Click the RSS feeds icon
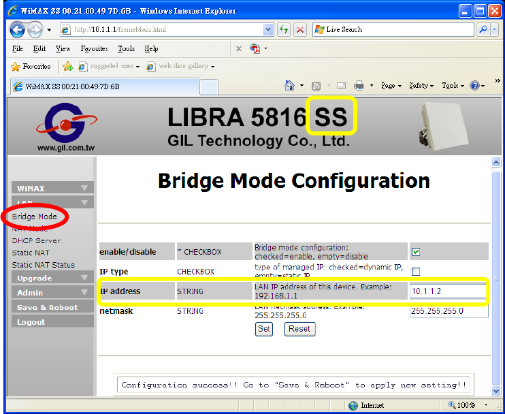 [x=316, y=86]
